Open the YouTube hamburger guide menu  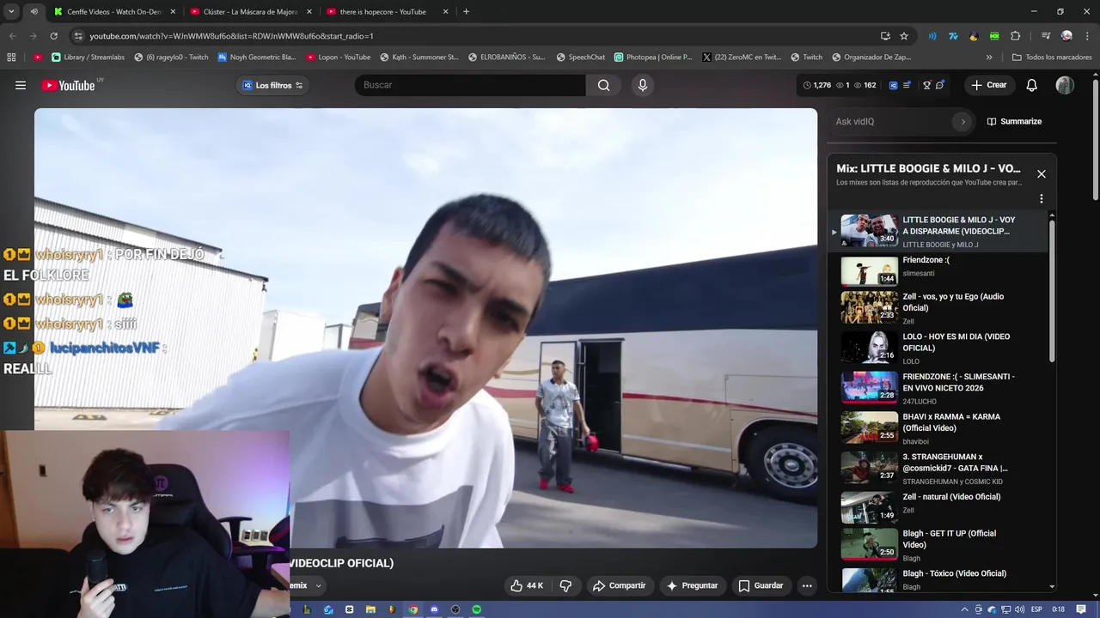coord(21,85)
